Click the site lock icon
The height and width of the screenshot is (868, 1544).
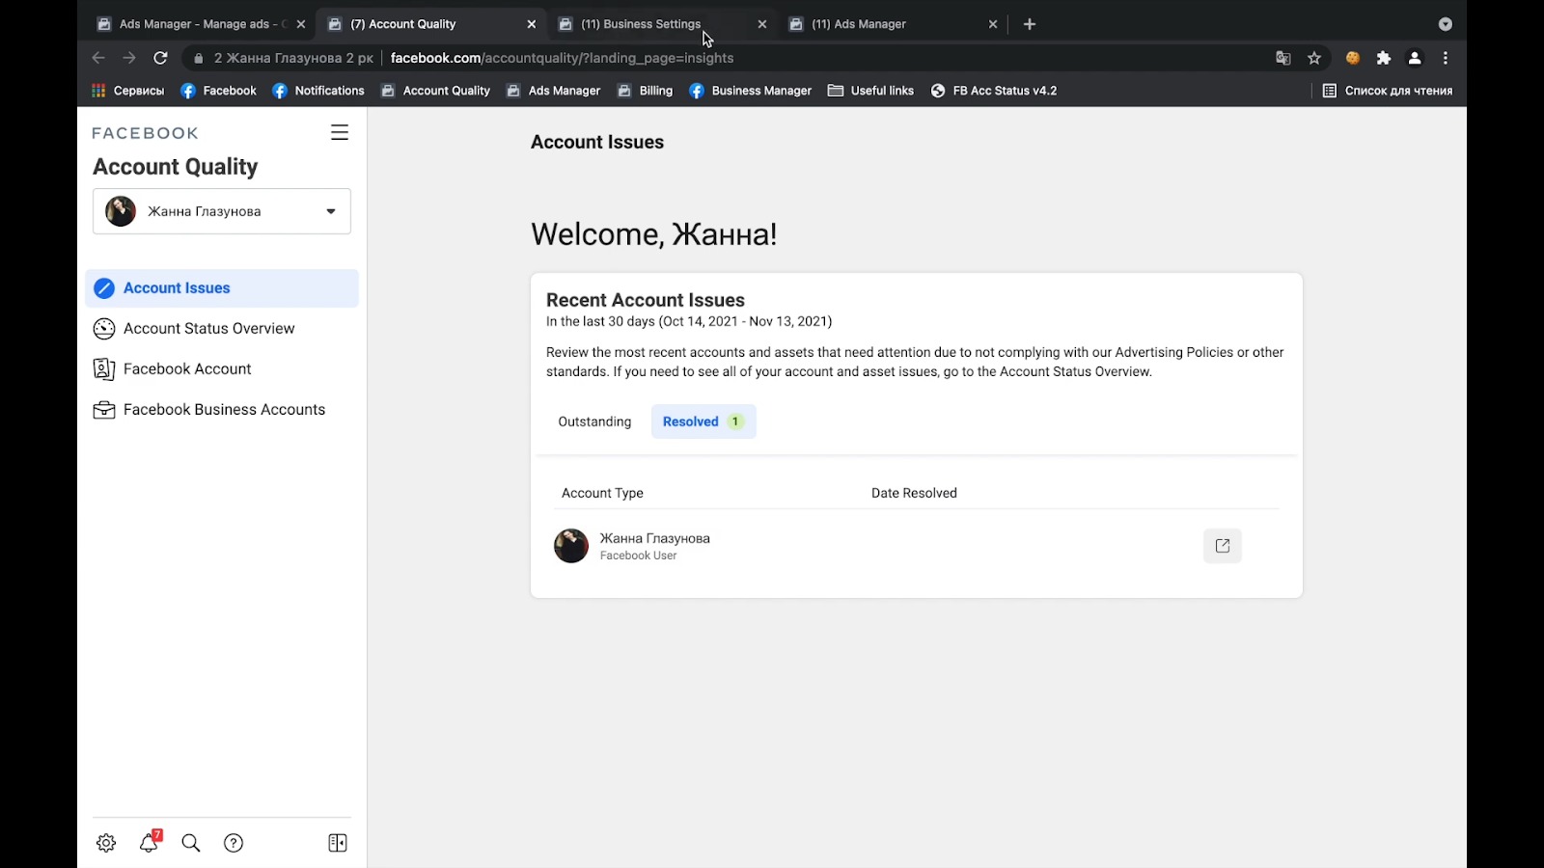(x=199, y=58)
